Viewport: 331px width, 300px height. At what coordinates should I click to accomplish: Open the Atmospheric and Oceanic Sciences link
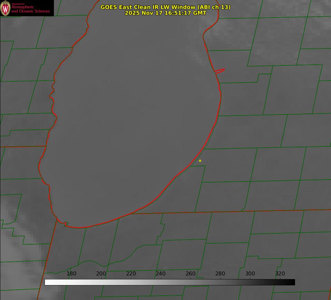[x=30, y=9]
